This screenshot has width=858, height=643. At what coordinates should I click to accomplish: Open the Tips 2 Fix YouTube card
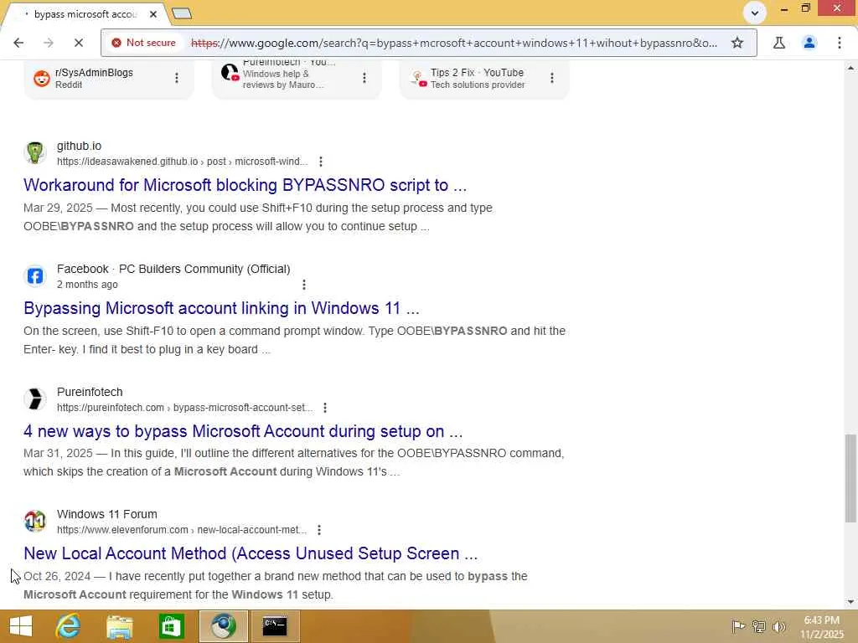[483, 79]
